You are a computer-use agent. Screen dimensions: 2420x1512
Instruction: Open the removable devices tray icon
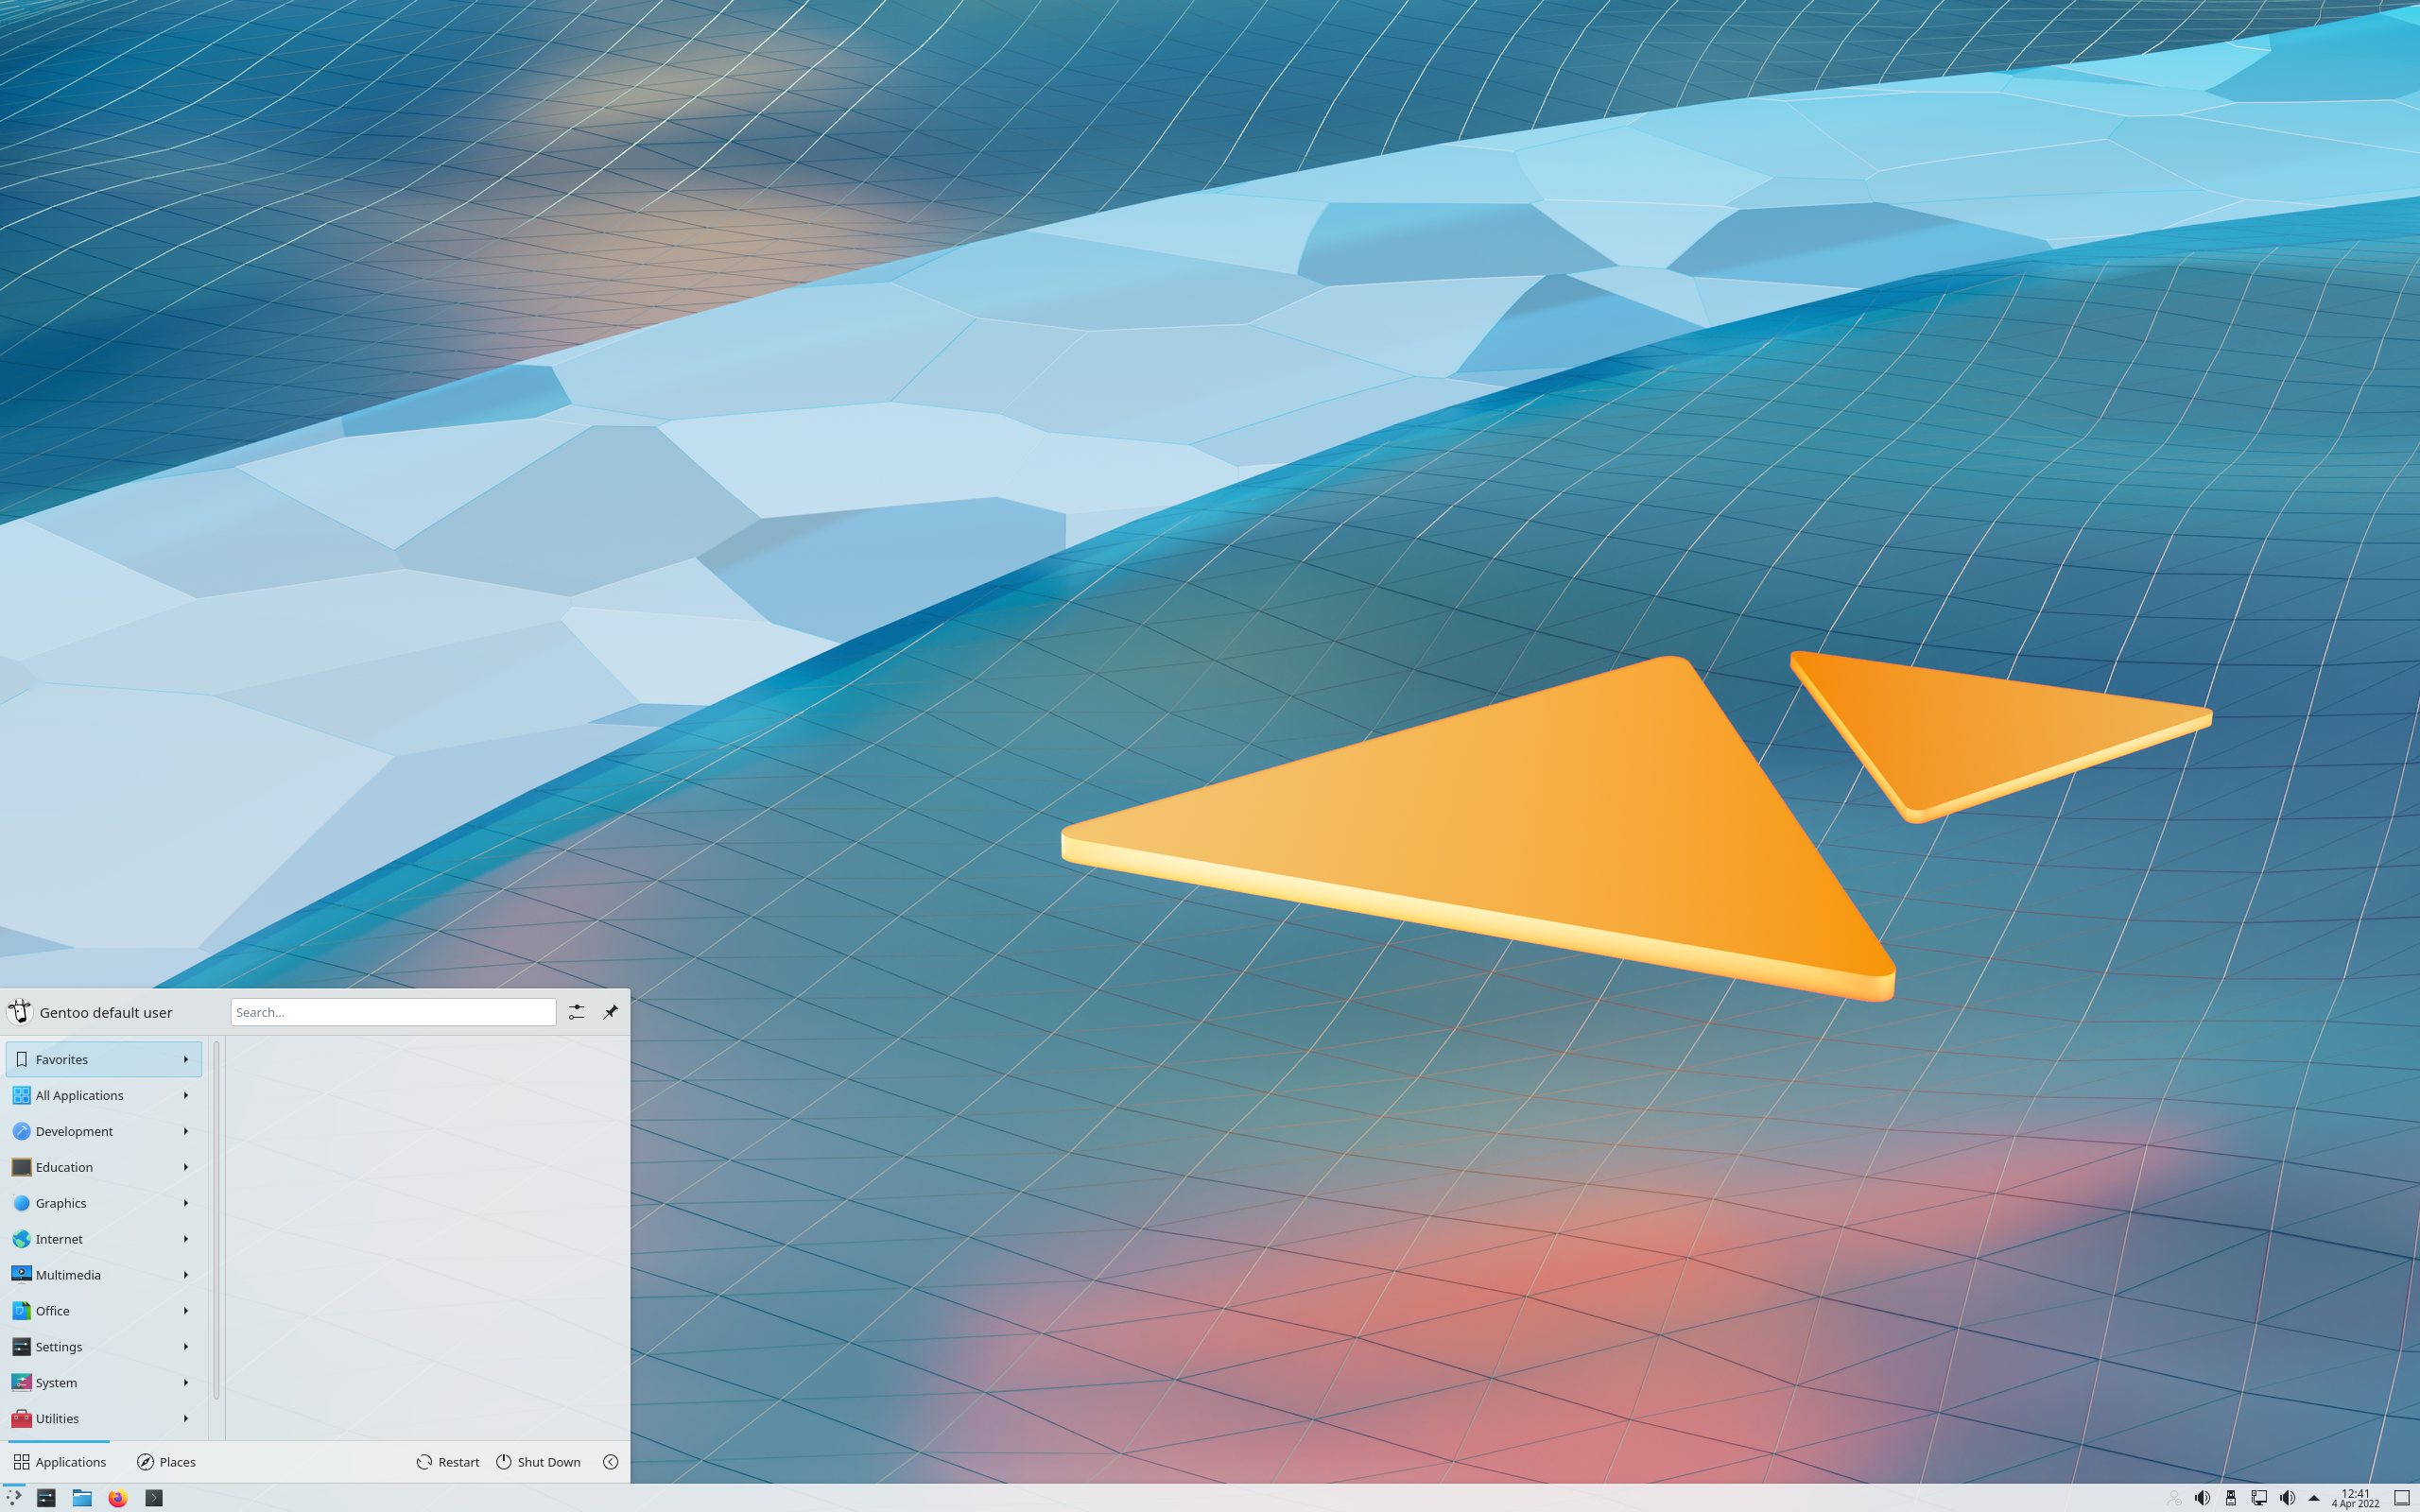click(x=2232, y=1497)
